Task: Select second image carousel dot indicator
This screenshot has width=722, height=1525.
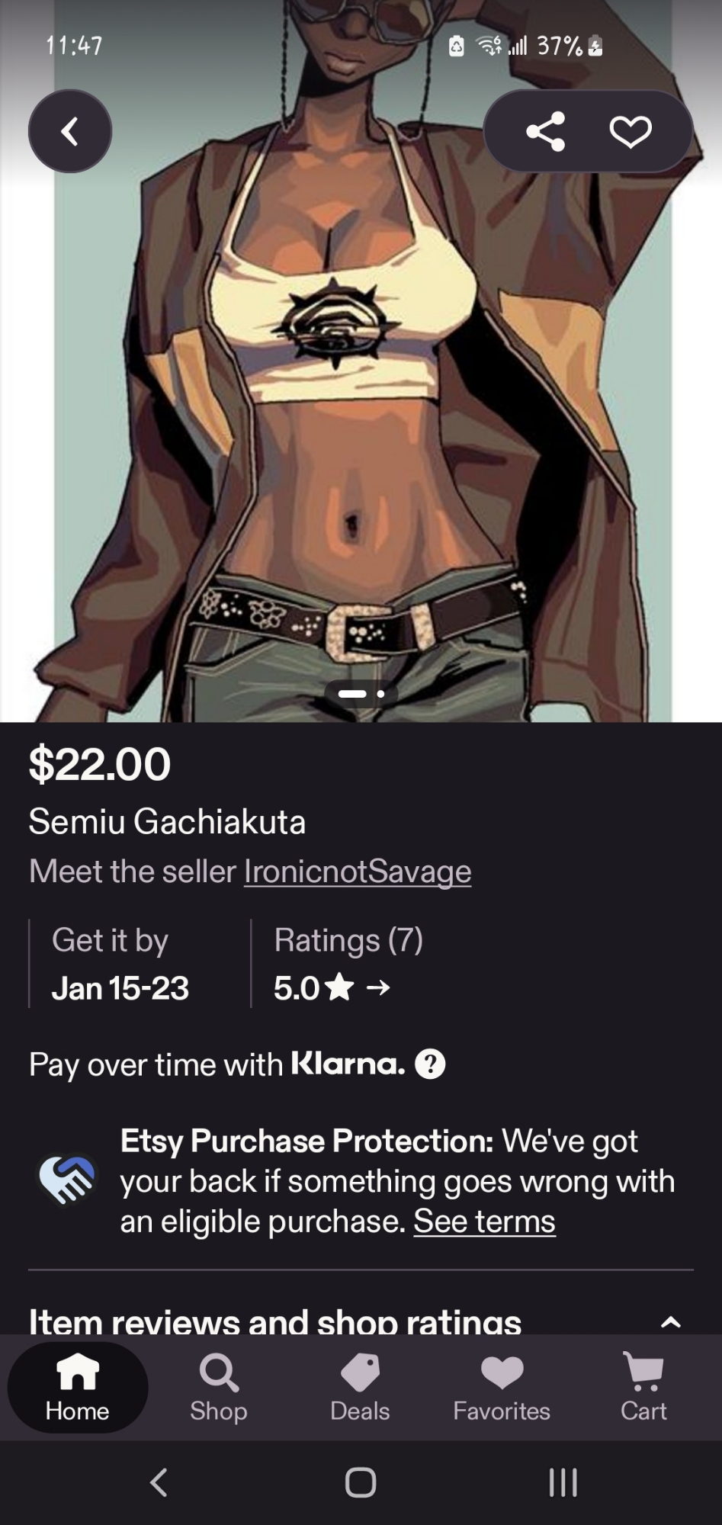Action: [380, 694]
